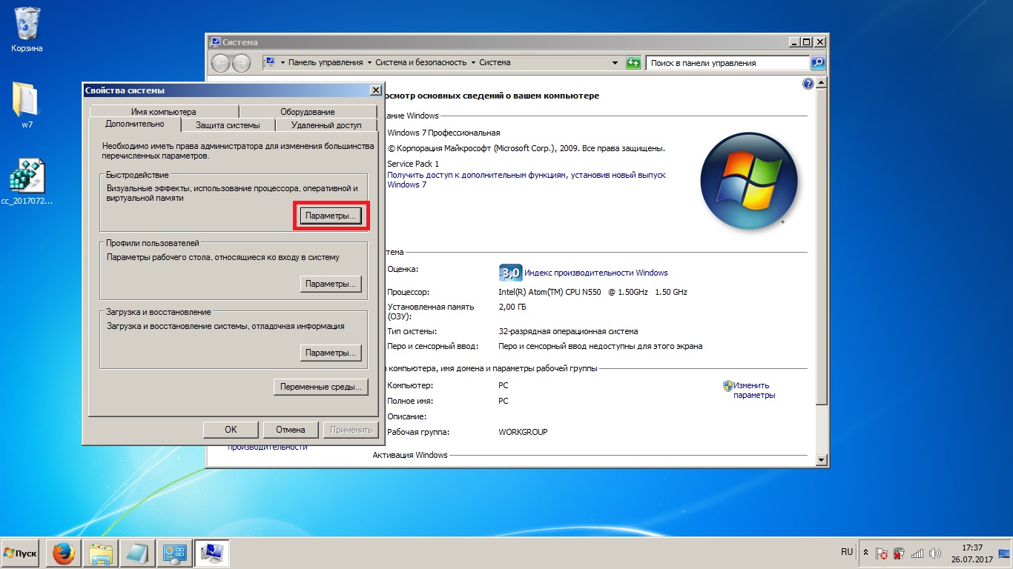Screen dimensions: 1013x569
Task: Go forward in the Система window
Action: point(241,63)
